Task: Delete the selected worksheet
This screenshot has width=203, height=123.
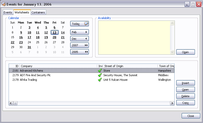Action: pyautogui.click(x=185, y=96)
